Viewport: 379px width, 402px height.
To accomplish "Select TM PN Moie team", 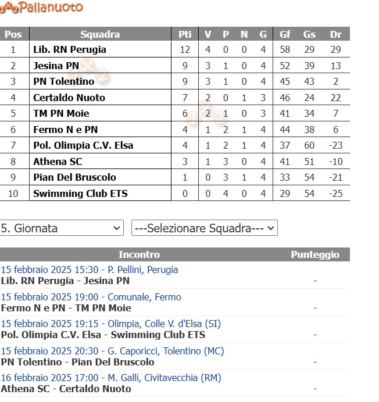I will [x=61, y=113].
